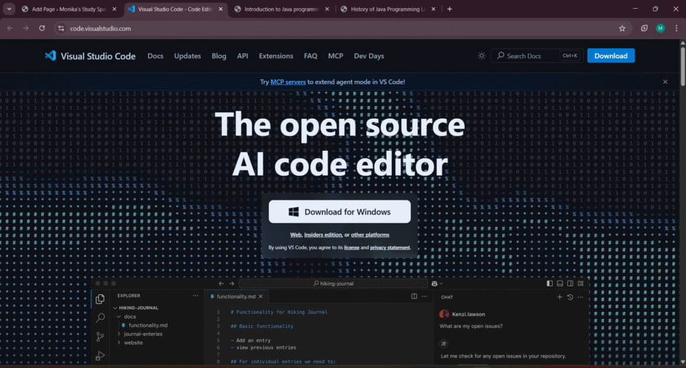Open the privacy statement link
Viewport: 686px width, 368px height.
(x=390, y=247)
